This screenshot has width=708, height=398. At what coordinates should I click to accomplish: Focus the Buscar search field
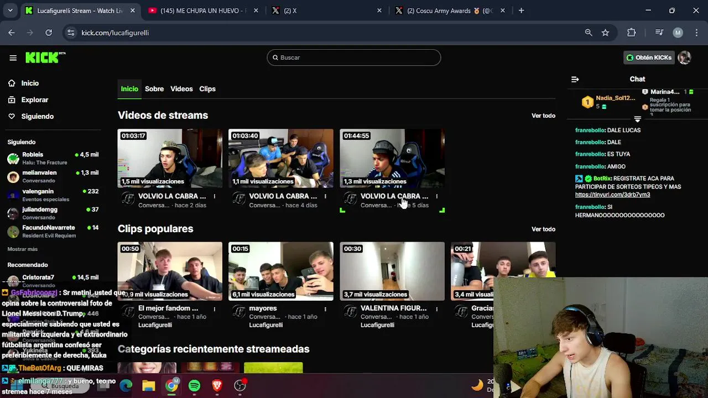(354, 57)
